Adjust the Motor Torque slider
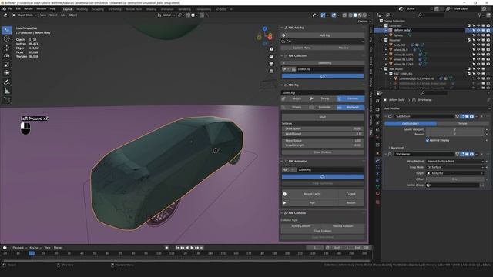Screen dimensions: 493x277 coord(323,141)
